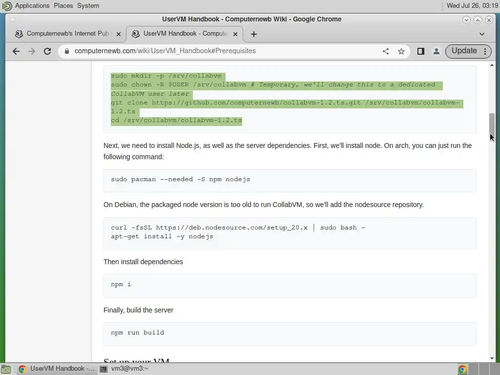500x375 pixels.
Task: Click the MATE logo icon
Action: (7, 6)
